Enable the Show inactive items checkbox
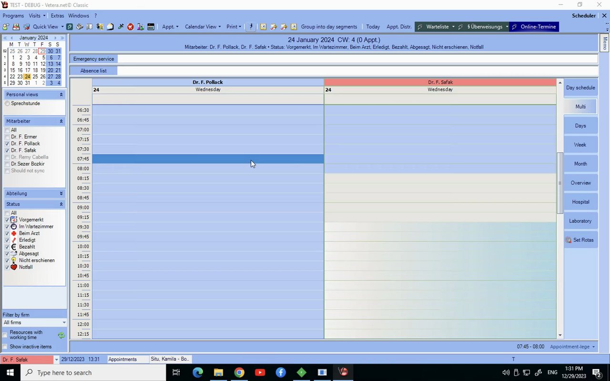This screenshot has height=381, width=610. coord(5,347)
